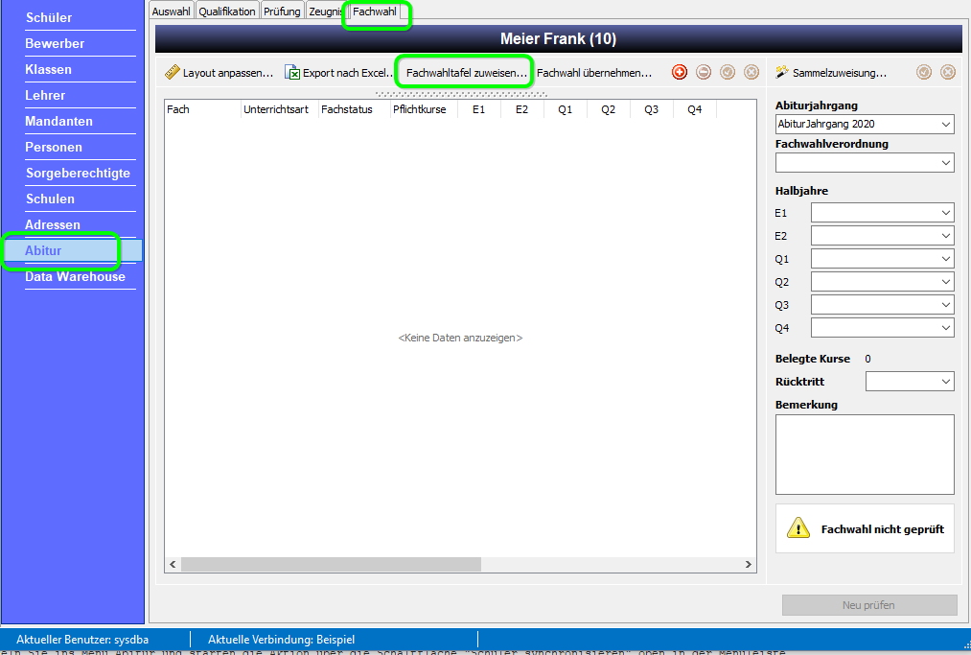Click the Export nach Excel icon
This screenshot has width=971, height=655.
point(291,72)
